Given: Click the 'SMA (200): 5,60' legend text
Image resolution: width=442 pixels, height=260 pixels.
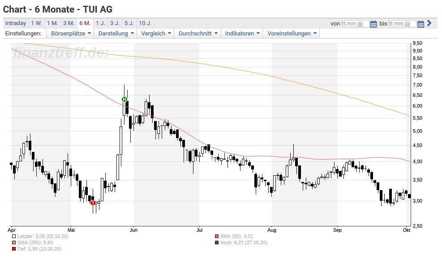Looking at the screenshot, I should tap(35, 243).
